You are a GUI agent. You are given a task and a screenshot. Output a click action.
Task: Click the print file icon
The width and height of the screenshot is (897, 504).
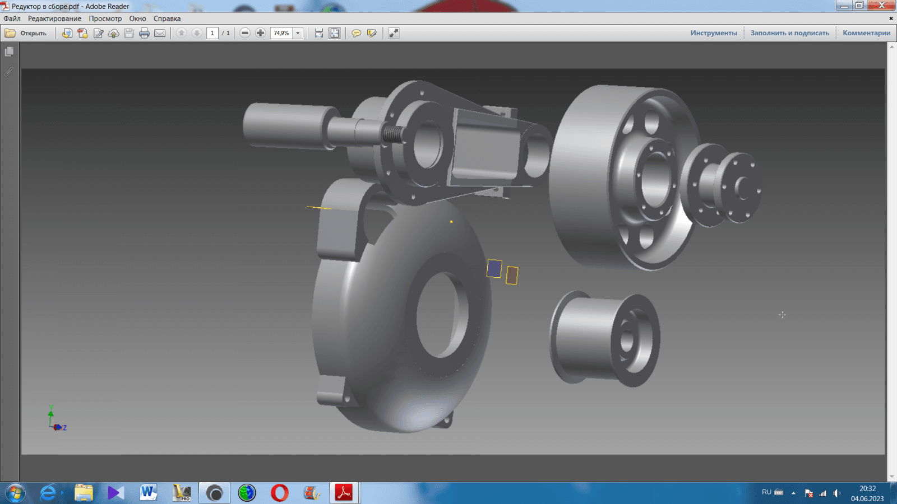(x=144, y=33)
